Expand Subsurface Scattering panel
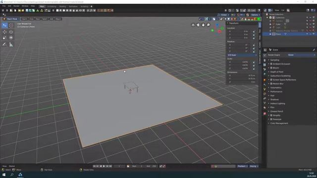This screenshot has height=178, width=317. tap(280, 76)
